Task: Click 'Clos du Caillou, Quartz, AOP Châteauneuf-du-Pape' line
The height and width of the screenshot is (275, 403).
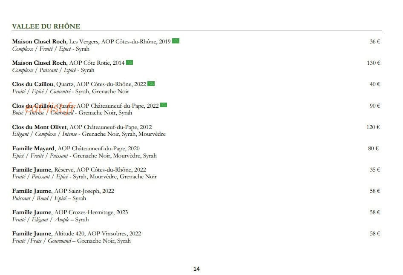Action: click(85, 106)
